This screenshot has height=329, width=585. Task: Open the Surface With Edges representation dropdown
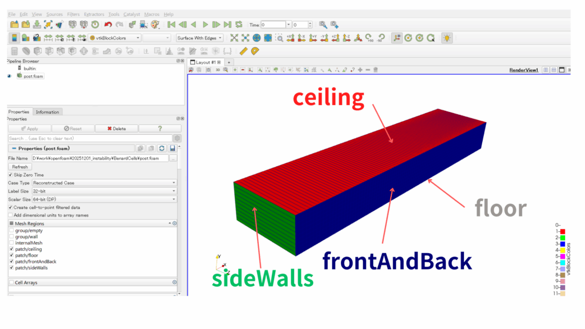coord(199,38)
